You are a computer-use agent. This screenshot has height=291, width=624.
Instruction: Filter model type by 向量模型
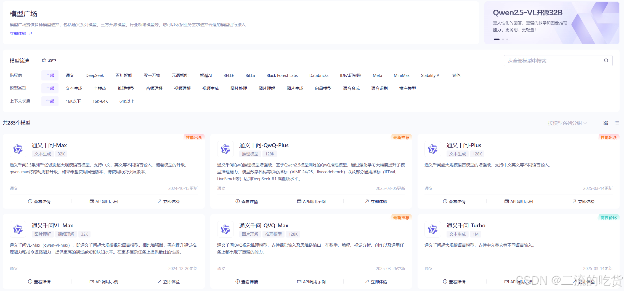pos(323,88)
